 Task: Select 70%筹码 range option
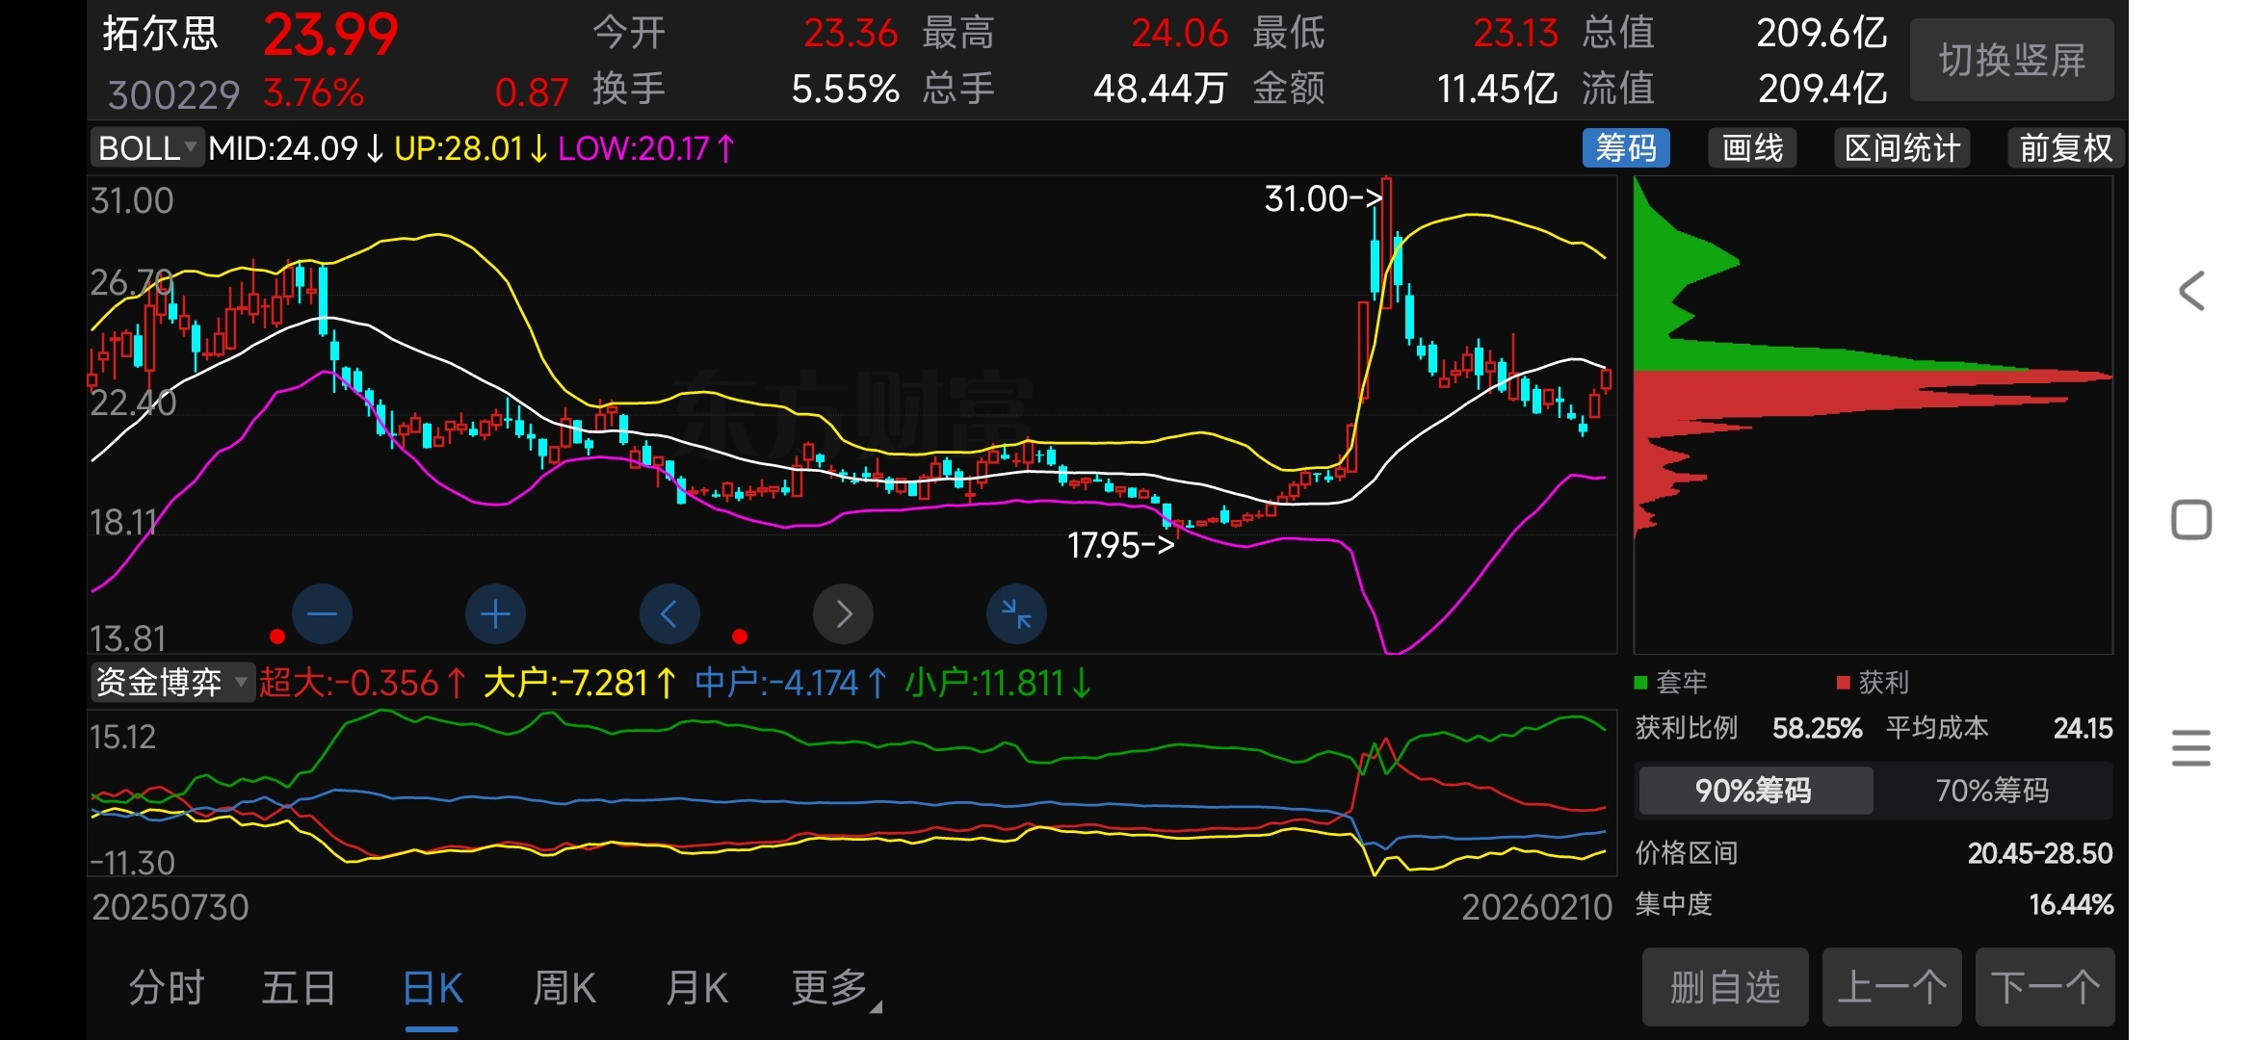click(1992, 791)
